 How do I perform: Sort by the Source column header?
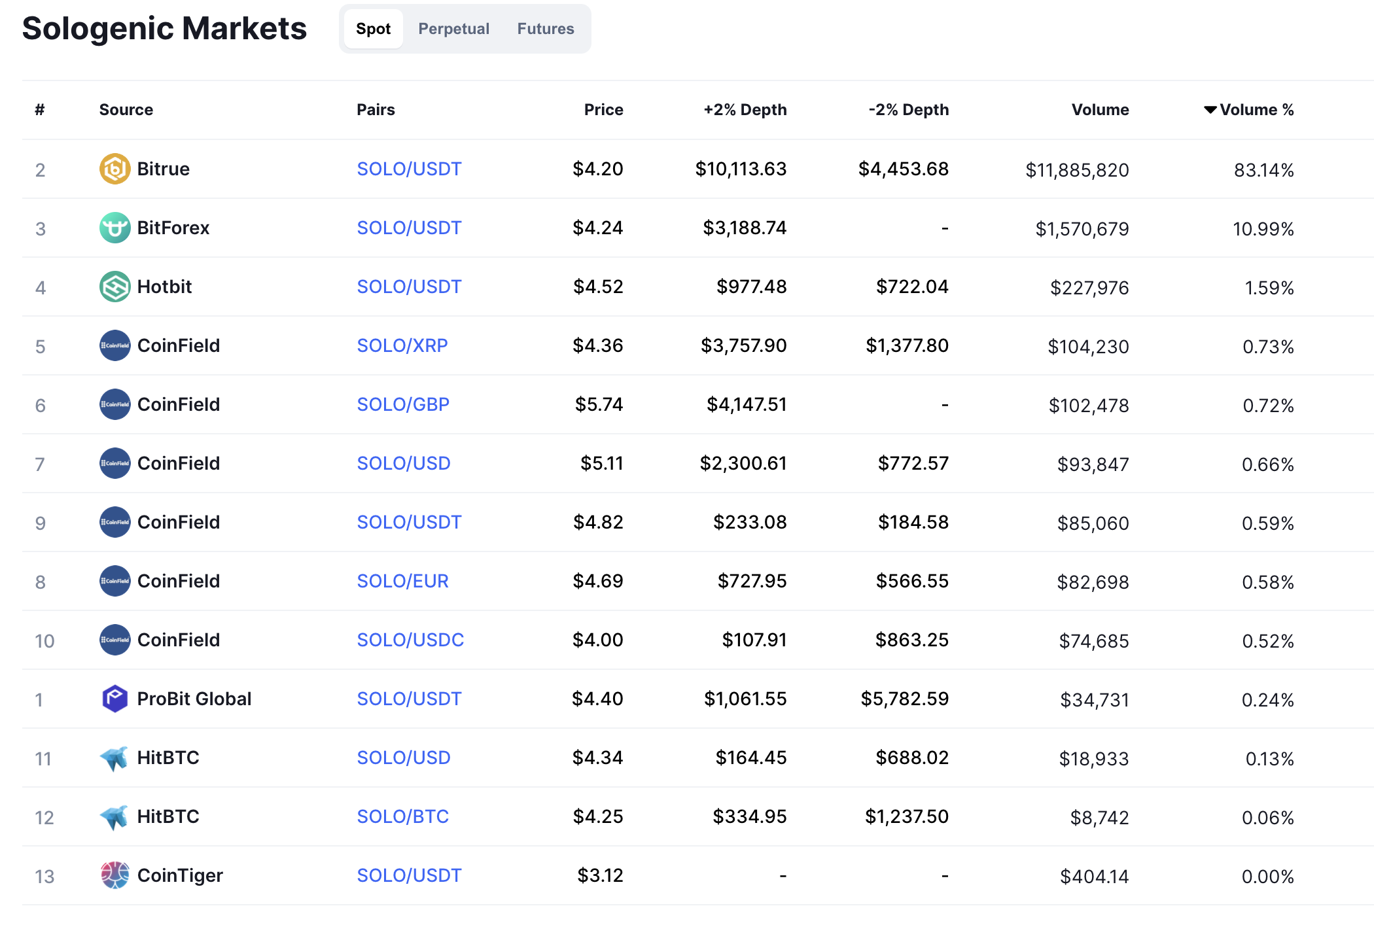click(x=126, y=110)
